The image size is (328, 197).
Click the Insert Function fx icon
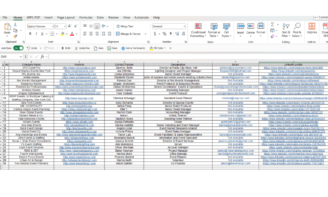pos(42,56)
